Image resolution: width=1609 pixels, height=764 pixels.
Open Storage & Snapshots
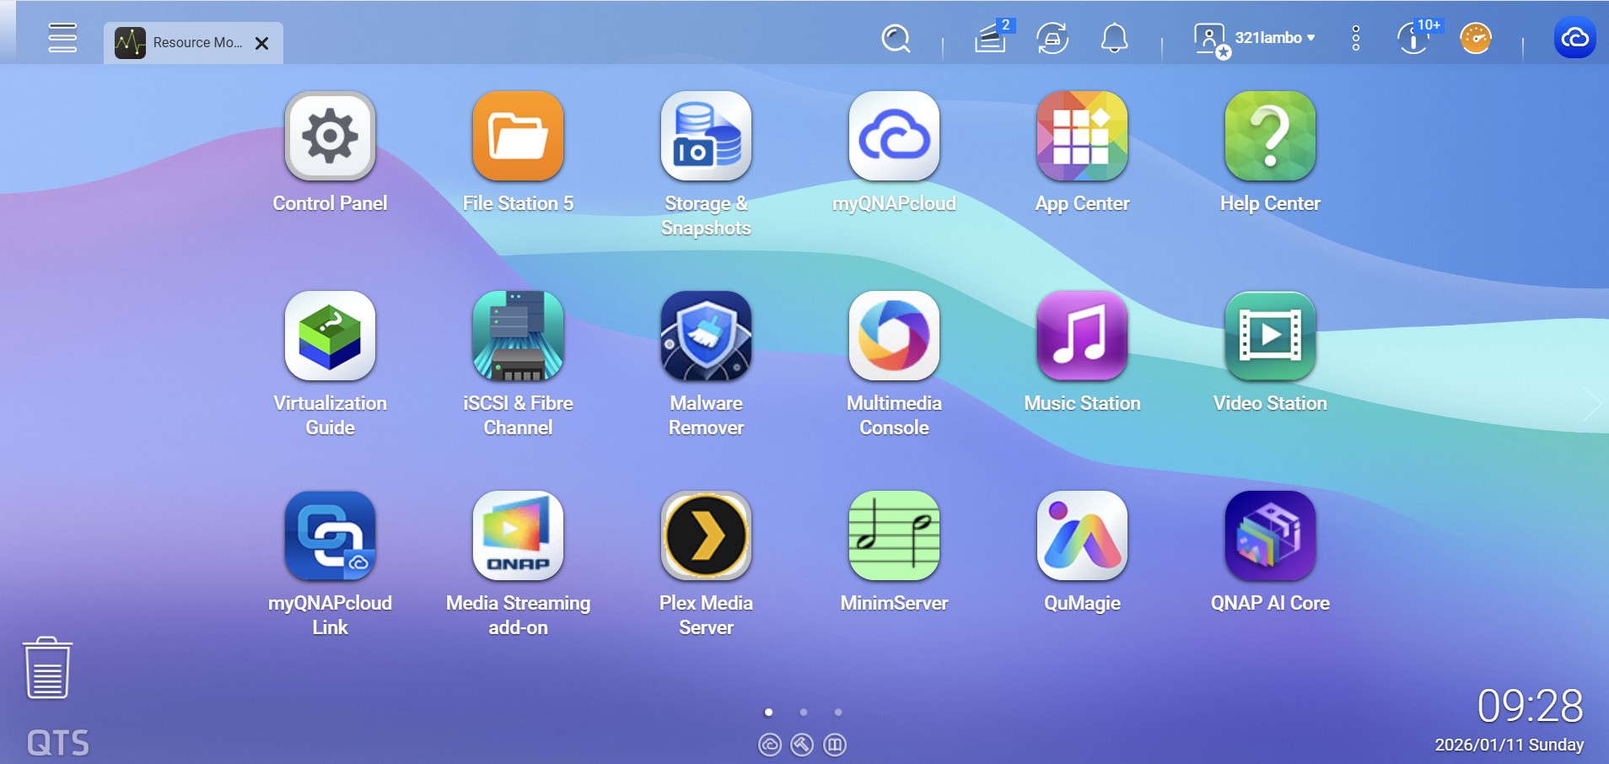pyautogui.click(x=706, y=137)
